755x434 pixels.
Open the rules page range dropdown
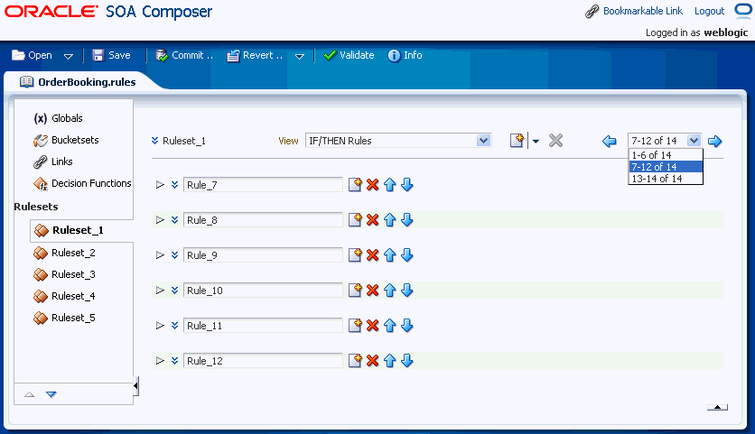point(694,141)
